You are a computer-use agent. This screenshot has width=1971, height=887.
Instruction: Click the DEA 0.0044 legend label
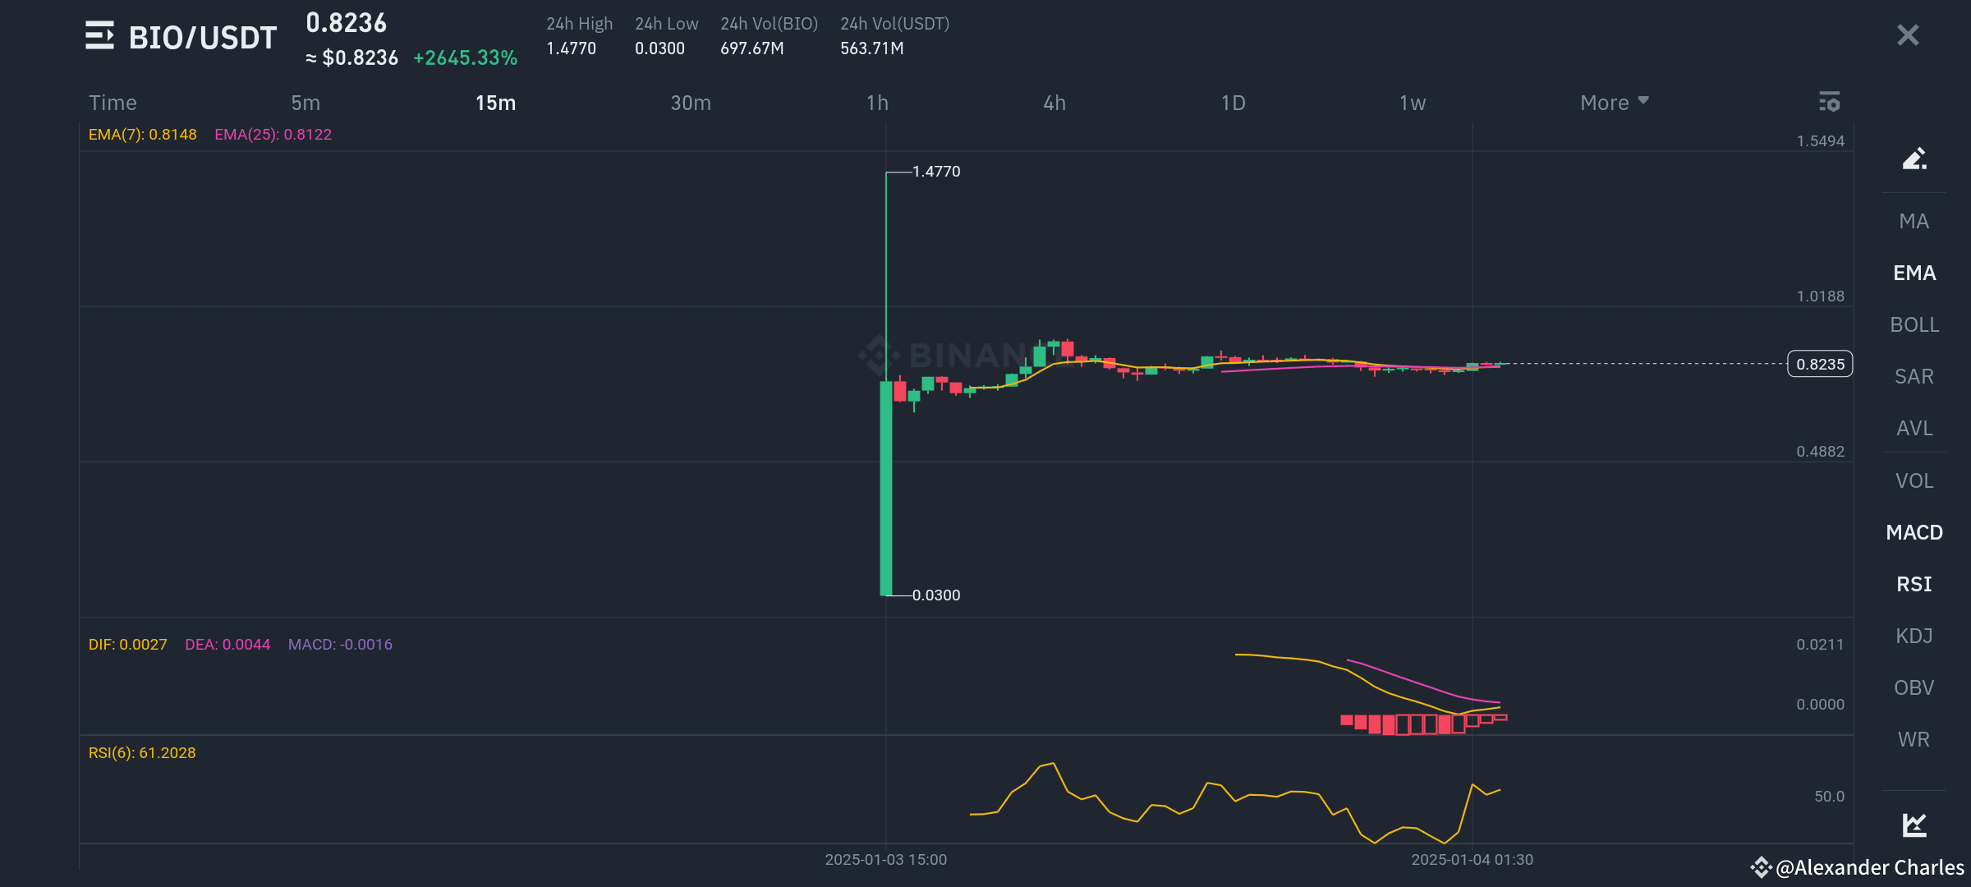227,645
